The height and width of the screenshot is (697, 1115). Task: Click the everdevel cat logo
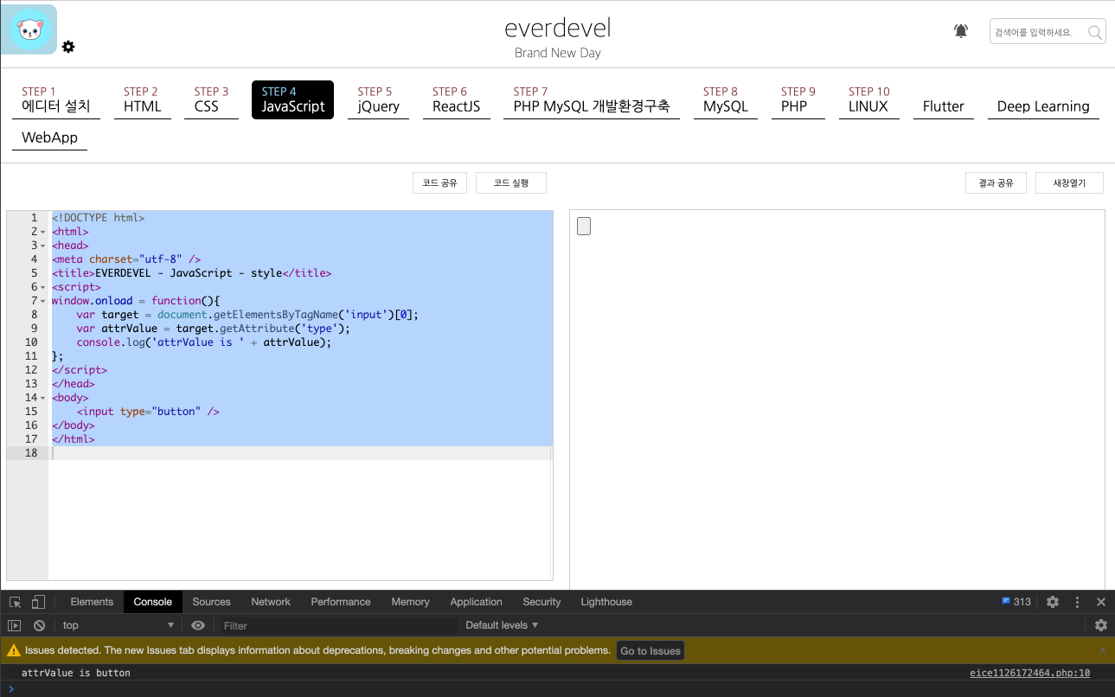29,29
